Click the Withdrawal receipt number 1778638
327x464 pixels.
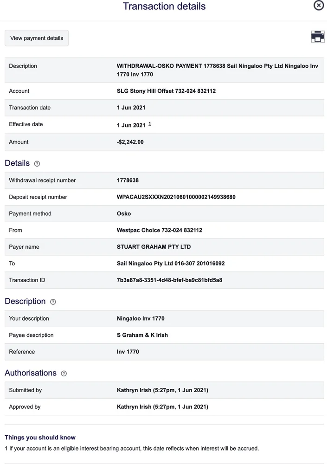[128, 180]
